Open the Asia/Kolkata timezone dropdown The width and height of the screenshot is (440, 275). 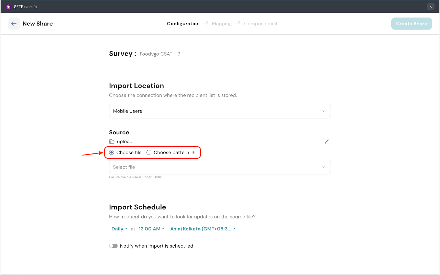click(x=202, y=229)
